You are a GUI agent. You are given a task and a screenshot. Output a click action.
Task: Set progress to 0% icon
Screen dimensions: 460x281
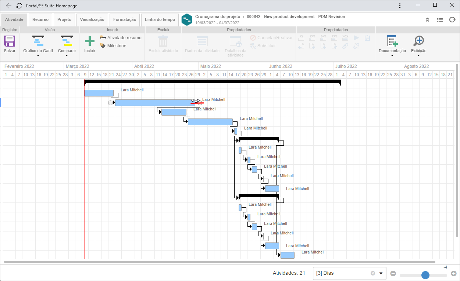301,37
